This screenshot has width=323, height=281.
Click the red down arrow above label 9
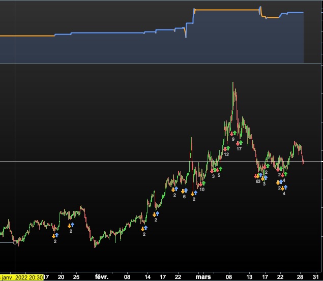[231, 134]
